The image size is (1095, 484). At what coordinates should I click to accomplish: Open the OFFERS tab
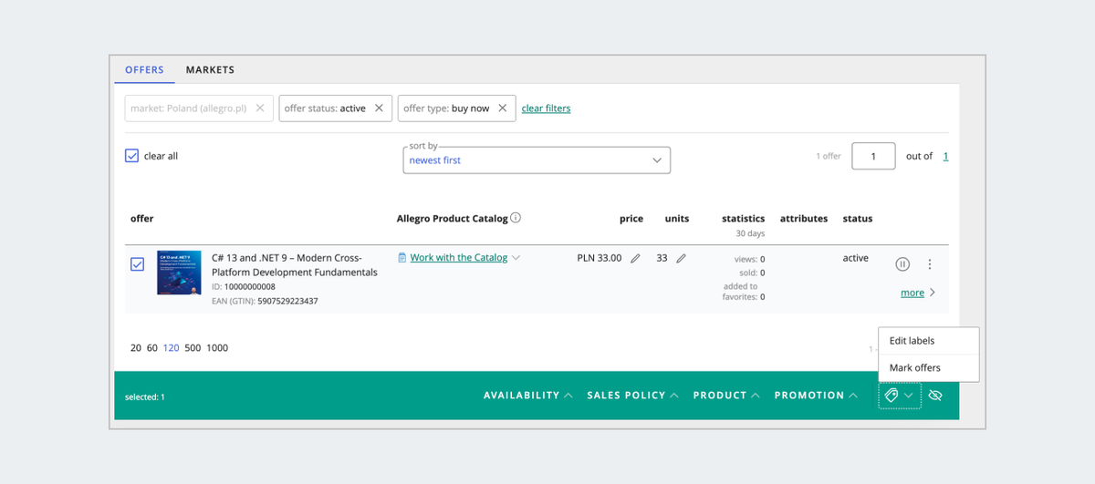(144, 70)
